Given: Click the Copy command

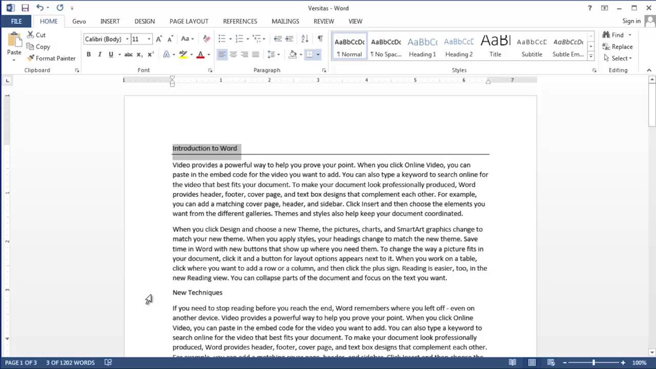Looking at the screenshot, I should pos(38,47).
